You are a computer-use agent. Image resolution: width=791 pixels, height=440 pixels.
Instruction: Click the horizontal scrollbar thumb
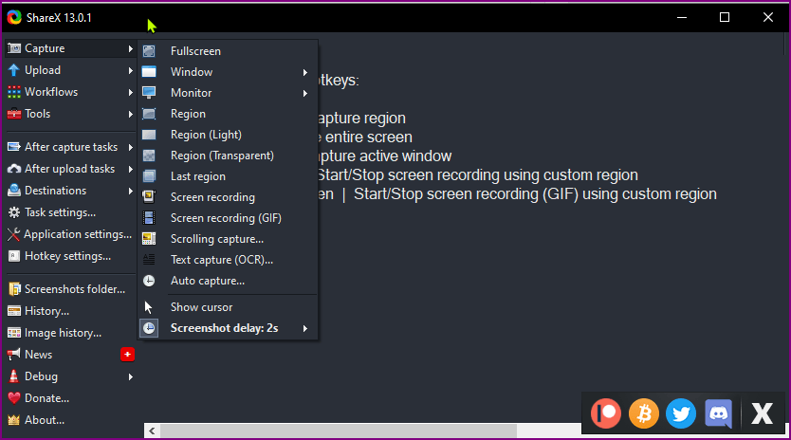pos(339,431)
